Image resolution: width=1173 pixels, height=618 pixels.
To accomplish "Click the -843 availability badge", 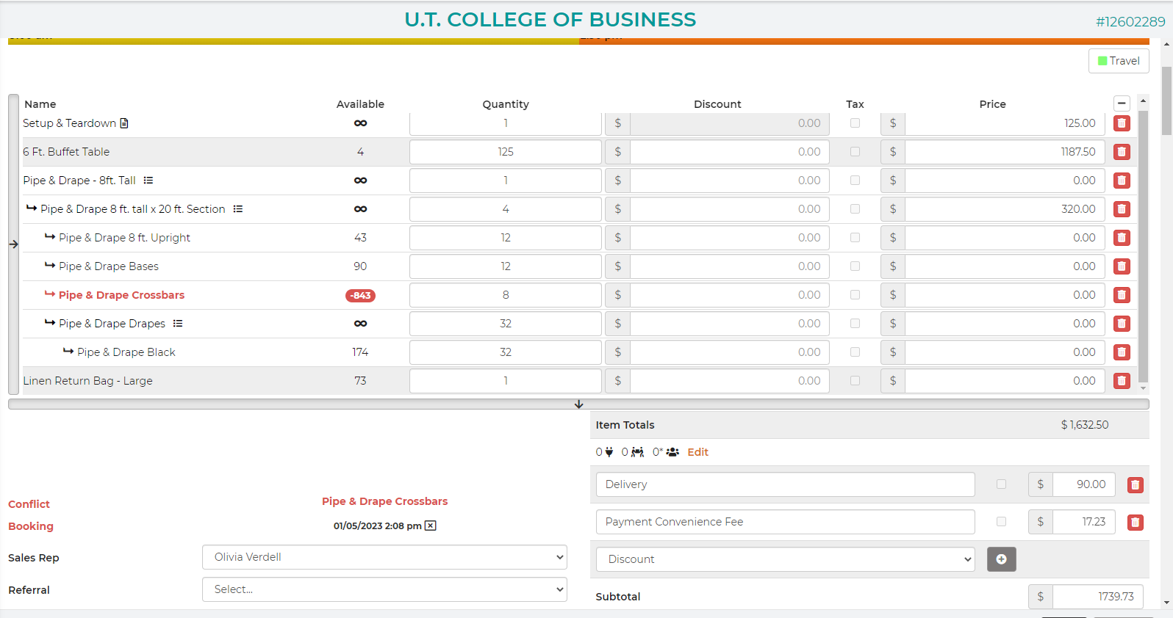I will click(360, 296).
